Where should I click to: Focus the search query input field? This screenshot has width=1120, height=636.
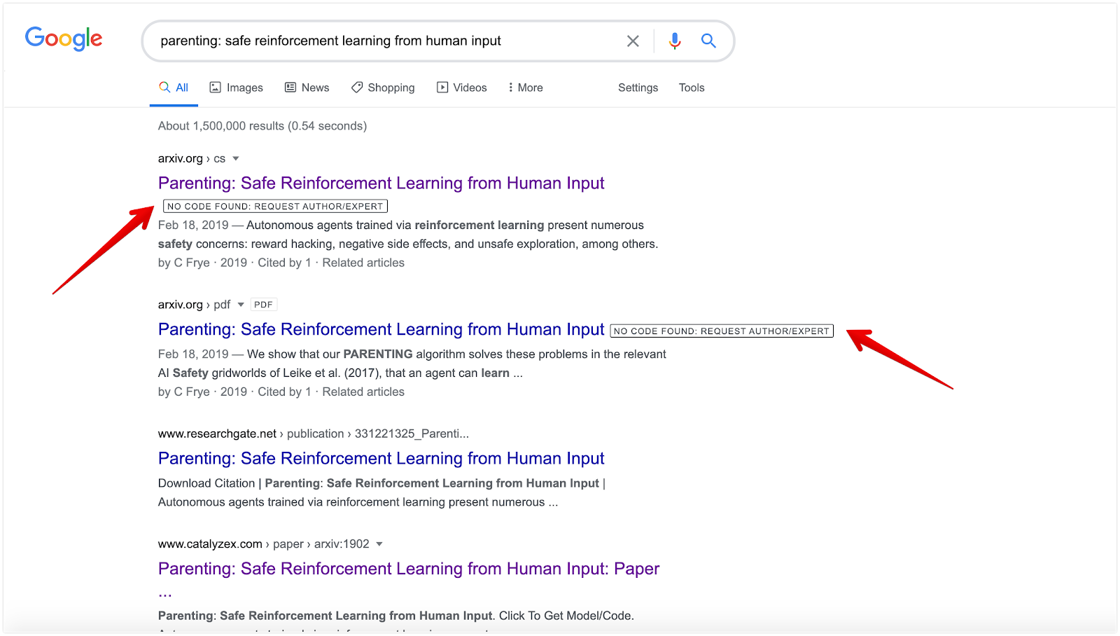pos(387,41)
